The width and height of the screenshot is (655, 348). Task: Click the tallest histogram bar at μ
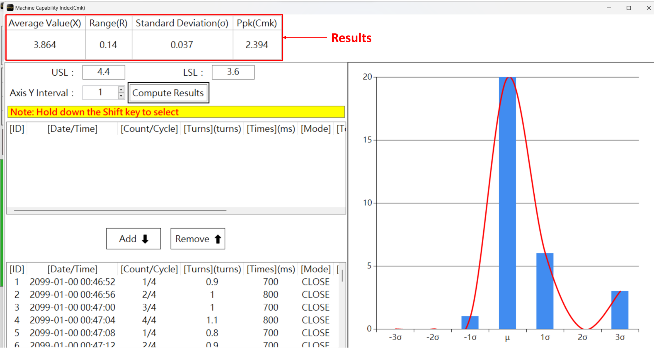tap(507, 203)
